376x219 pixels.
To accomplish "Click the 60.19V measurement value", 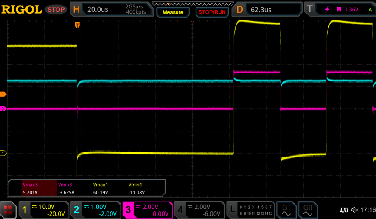I will click(101, 192).
